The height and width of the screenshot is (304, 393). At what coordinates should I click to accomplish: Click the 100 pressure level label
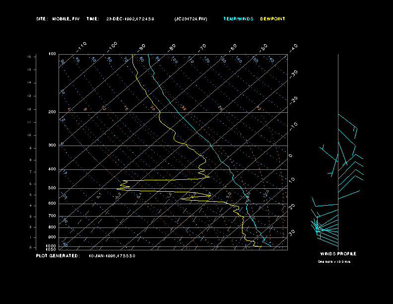pyautogui.click(x=52, y=54)
